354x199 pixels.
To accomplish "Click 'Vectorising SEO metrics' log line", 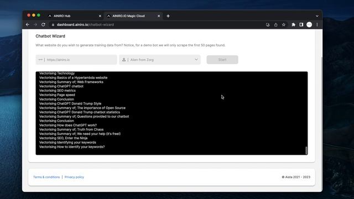I will (58, 91).
